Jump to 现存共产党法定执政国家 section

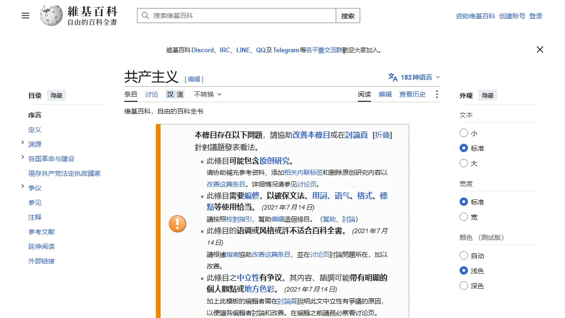point(65,173)
